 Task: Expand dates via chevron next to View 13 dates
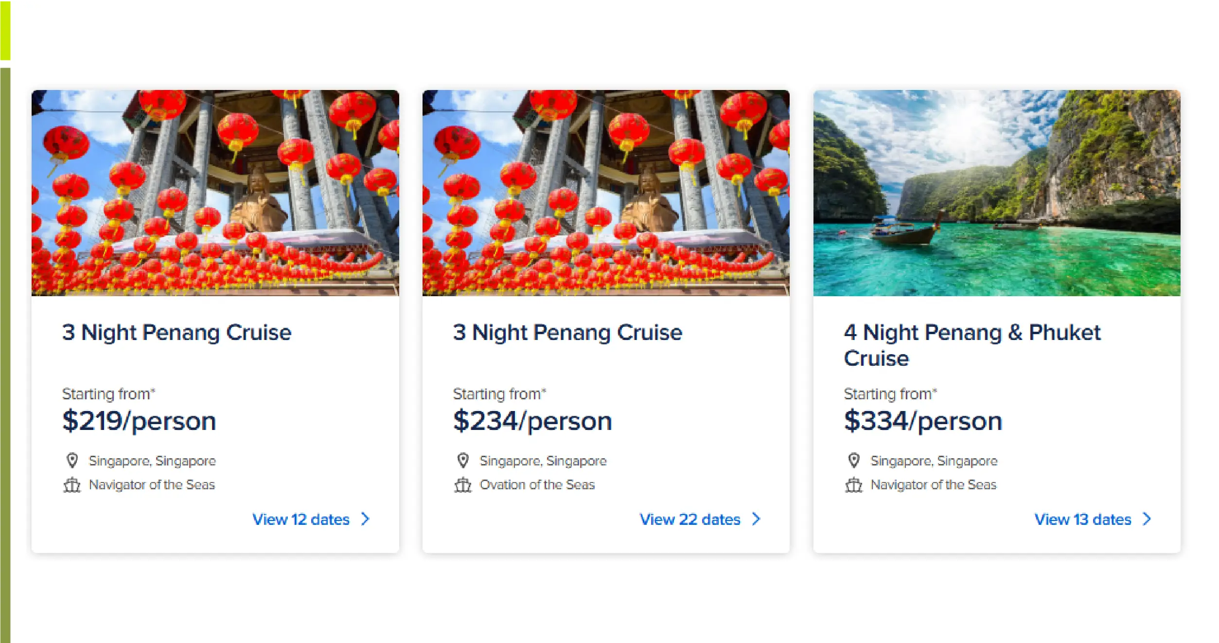pos(1147,519)
